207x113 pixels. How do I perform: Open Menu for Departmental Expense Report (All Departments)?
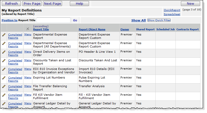click(28, 43)
